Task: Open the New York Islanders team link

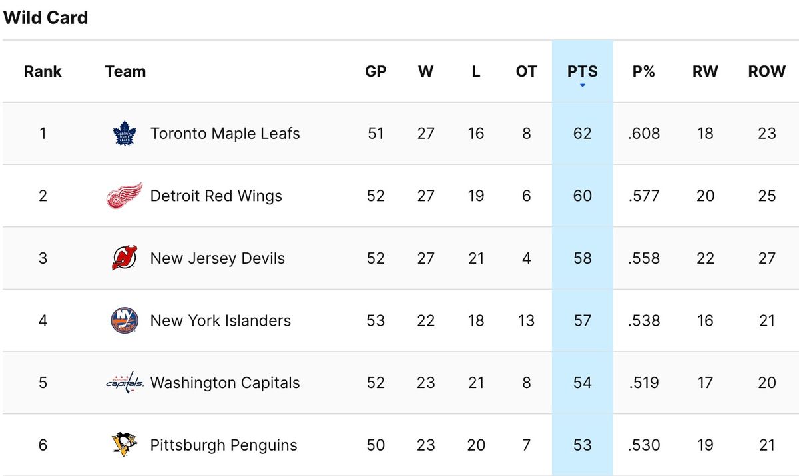Action: click(220, 321)
